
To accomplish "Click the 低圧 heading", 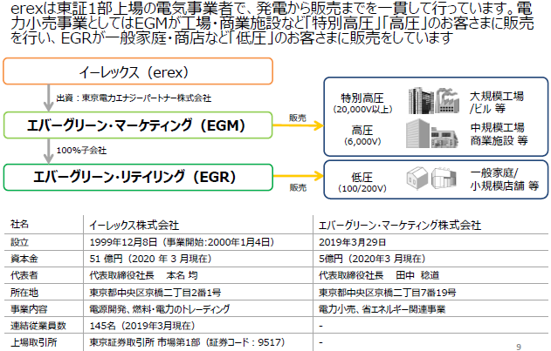I will click(362, 177).
